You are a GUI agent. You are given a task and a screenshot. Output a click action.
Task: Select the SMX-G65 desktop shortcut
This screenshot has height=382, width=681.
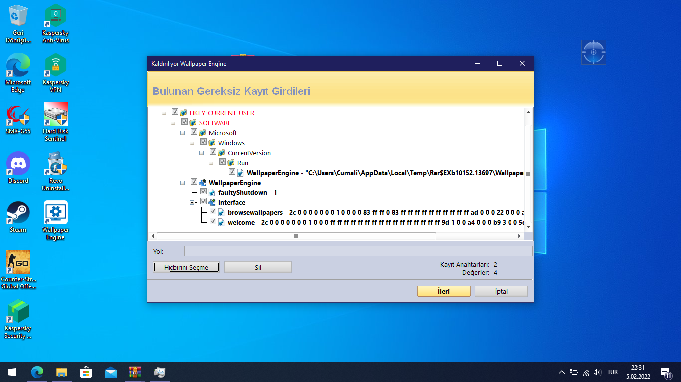(x=18, y=119)
